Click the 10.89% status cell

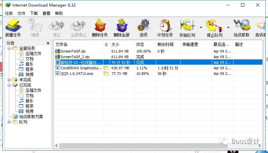pos(143,74)
